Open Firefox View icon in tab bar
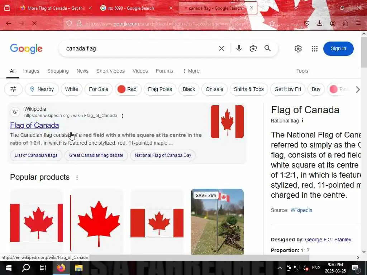The image size is (367, 275). (x=7, y=8)
